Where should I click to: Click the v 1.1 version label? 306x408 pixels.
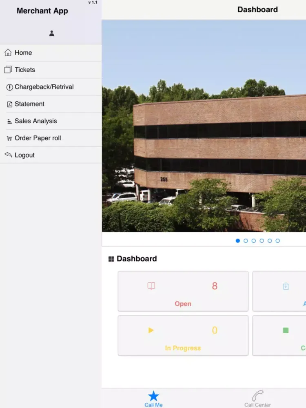tap(93, 2)
